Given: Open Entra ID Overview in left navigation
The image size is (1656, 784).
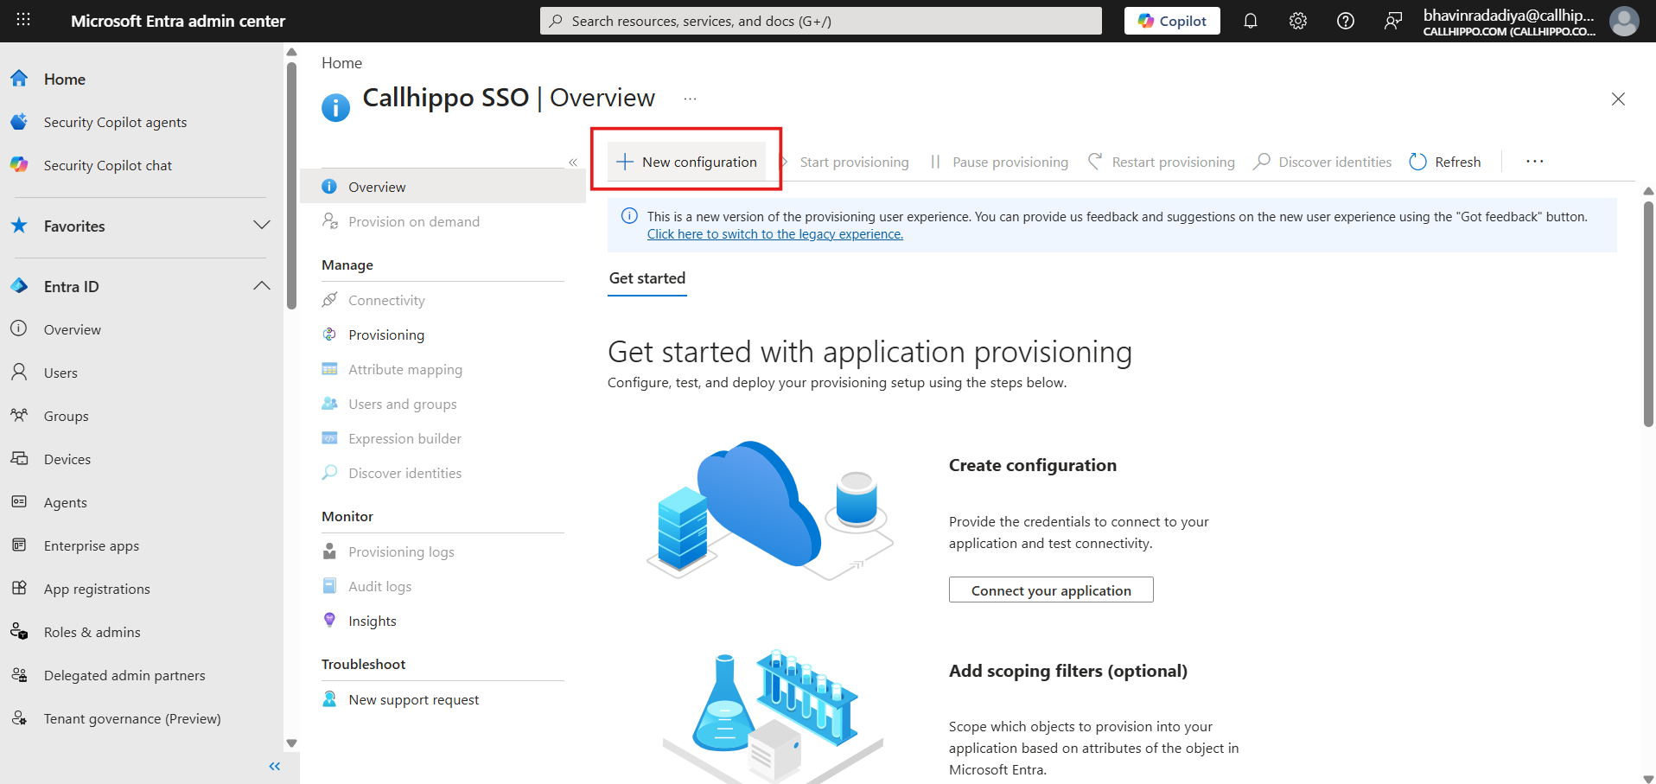Looking at the screenshot, I should (x=73, y=329).
